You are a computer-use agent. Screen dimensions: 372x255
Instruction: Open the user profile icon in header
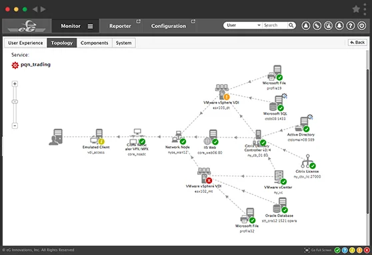pos(306,25)
